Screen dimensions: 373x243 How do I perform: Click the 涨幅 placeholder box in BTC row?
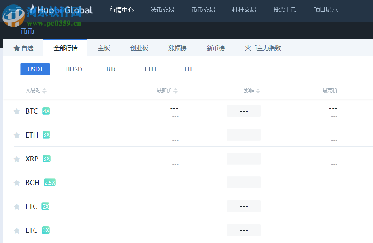243,111
